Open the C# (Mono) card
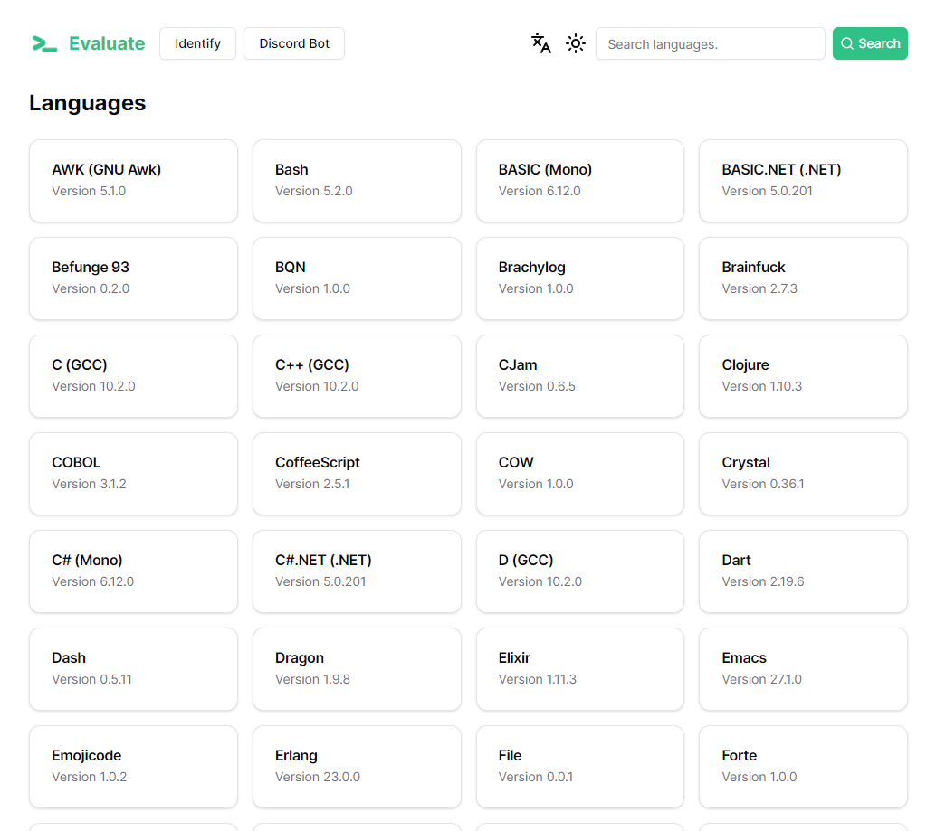 tap(134, 571)
